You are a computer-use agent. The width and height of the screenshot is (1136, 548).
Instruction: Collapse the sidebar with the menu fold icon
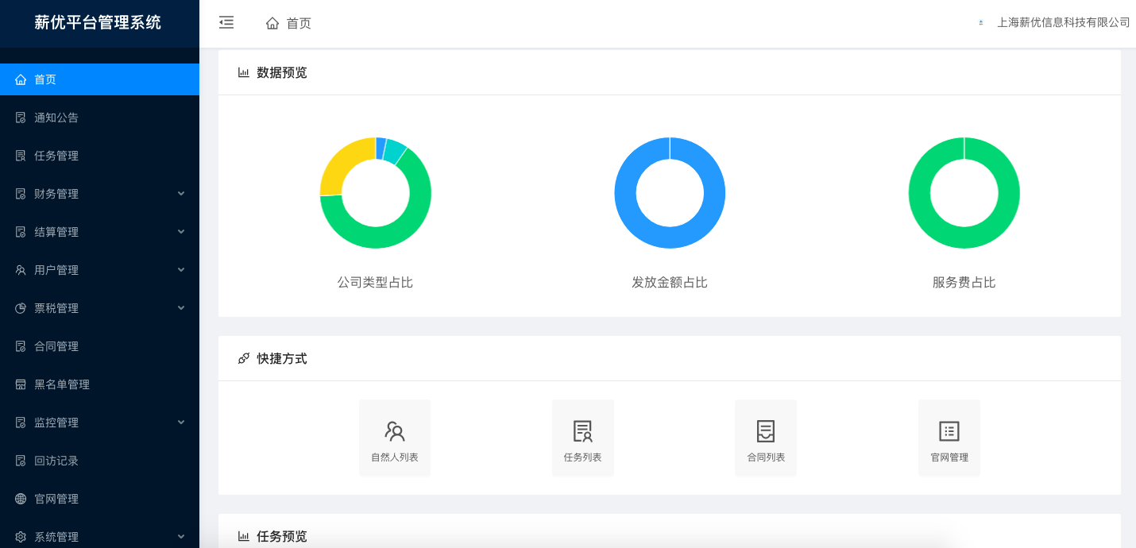(226, 23)
